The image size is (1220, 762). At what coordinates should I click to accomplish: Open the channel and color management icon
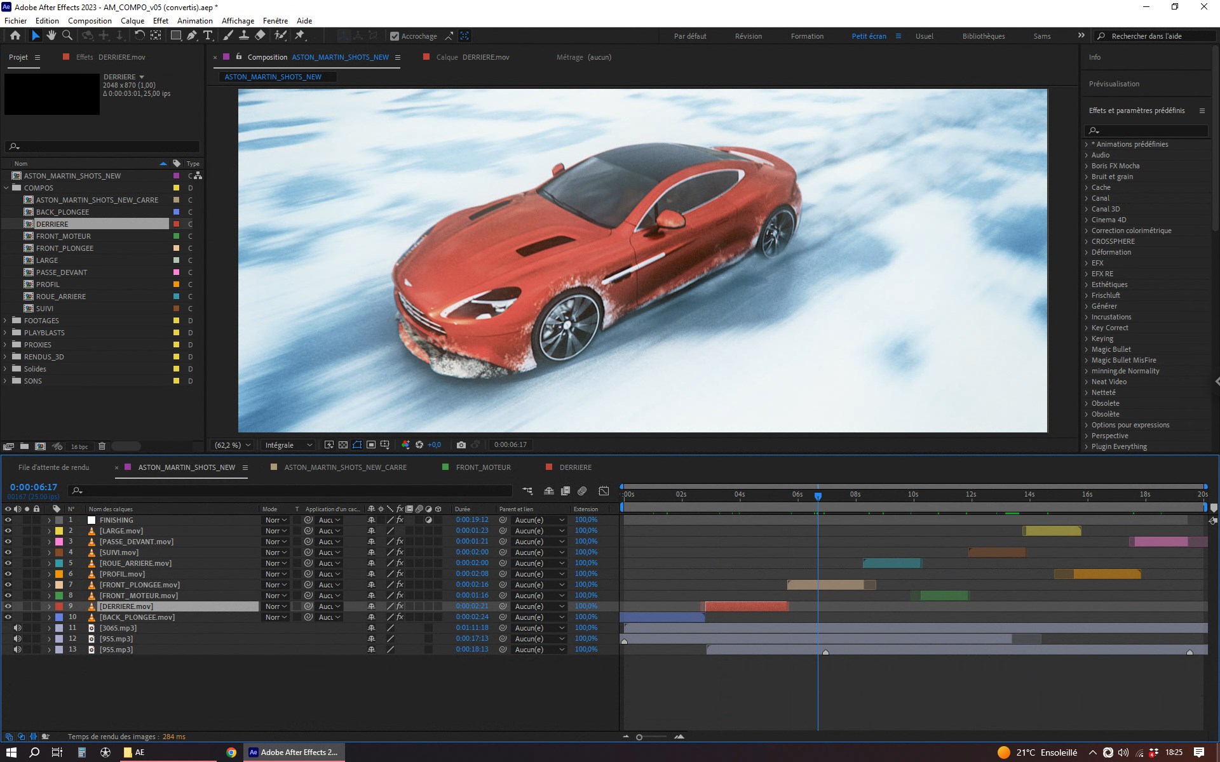pyautogui.click(x=405, y=444)
